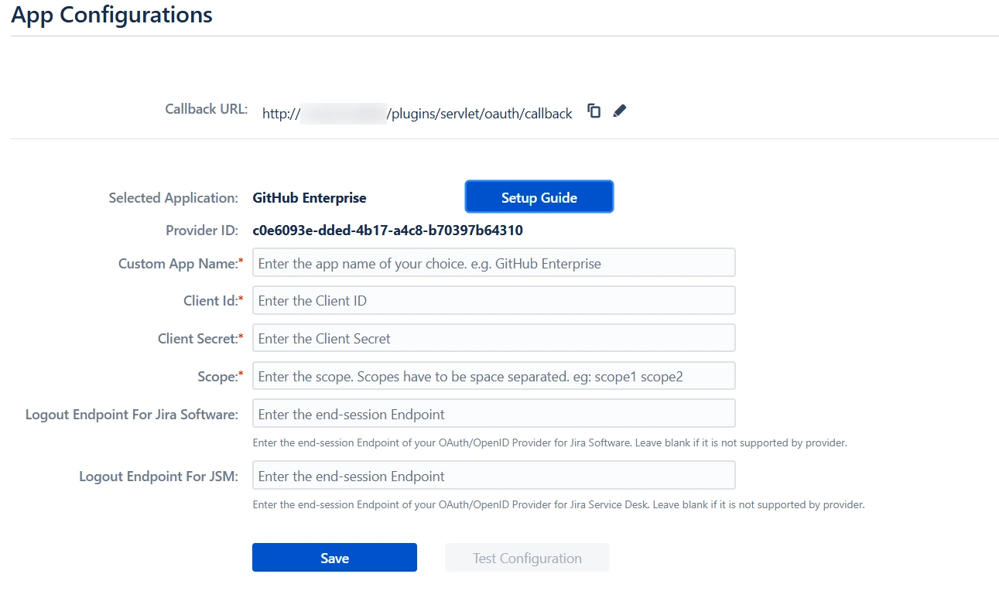Click the GitHub Enterprise application name

click(x=310, y=198)
